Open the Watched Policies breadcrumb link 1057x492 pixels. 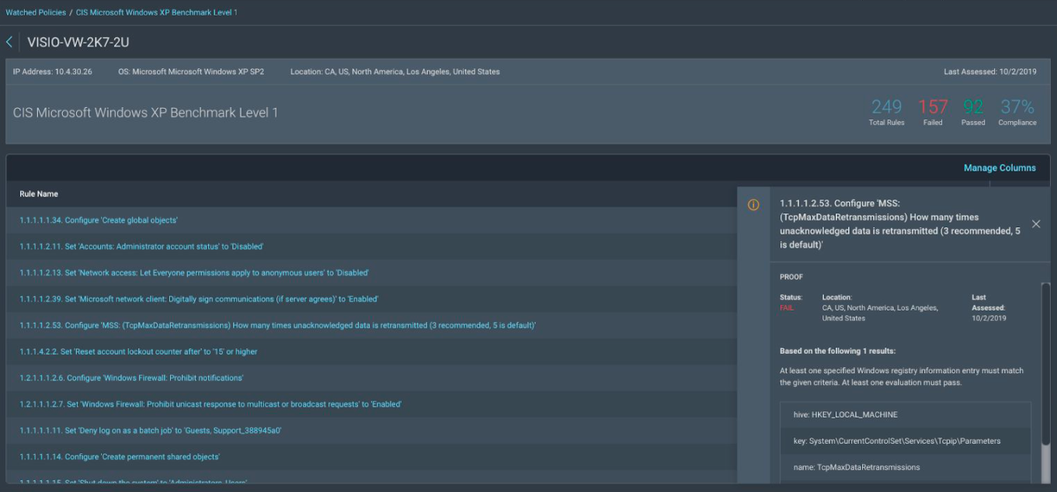pyautogui.click(x=35, y=12)
